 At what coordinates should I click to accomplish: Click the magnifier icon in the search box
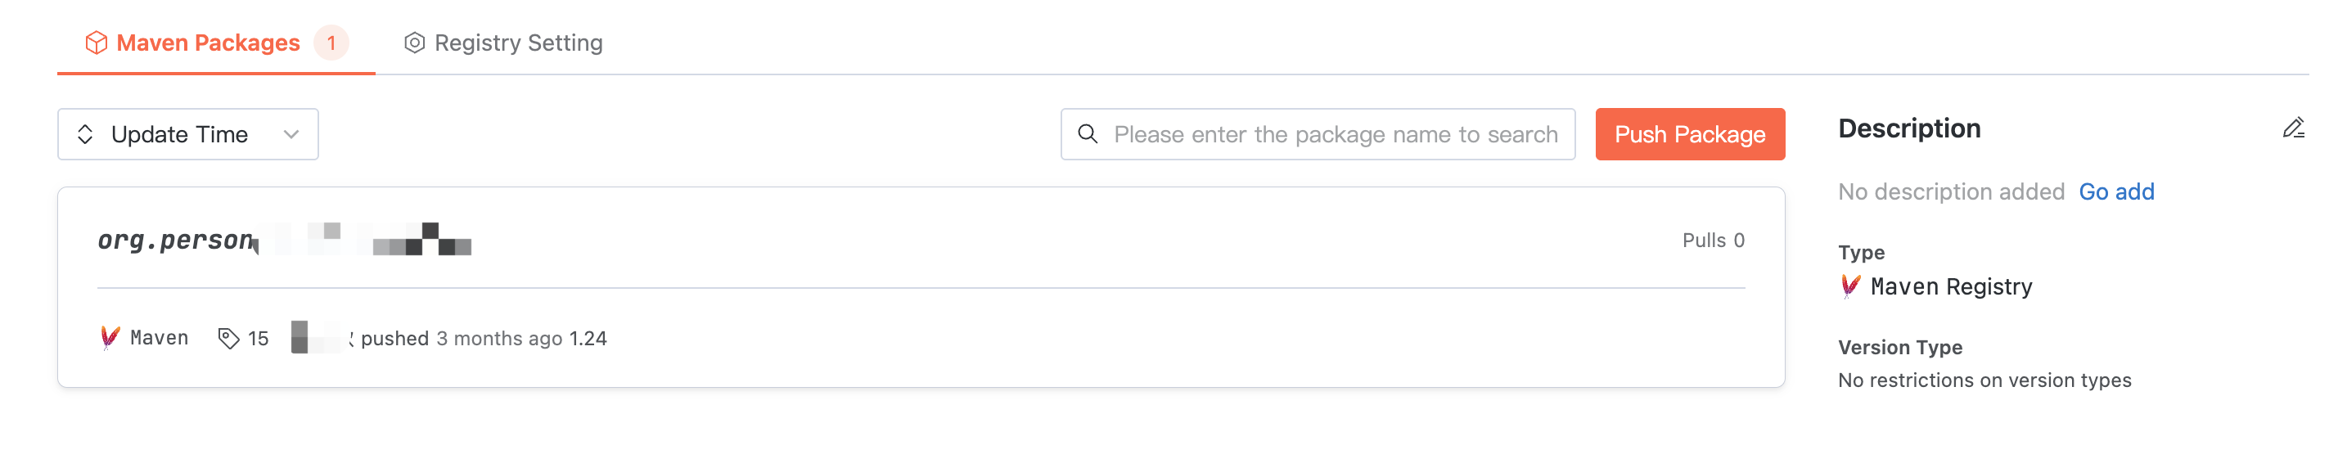coord(1087,135)
